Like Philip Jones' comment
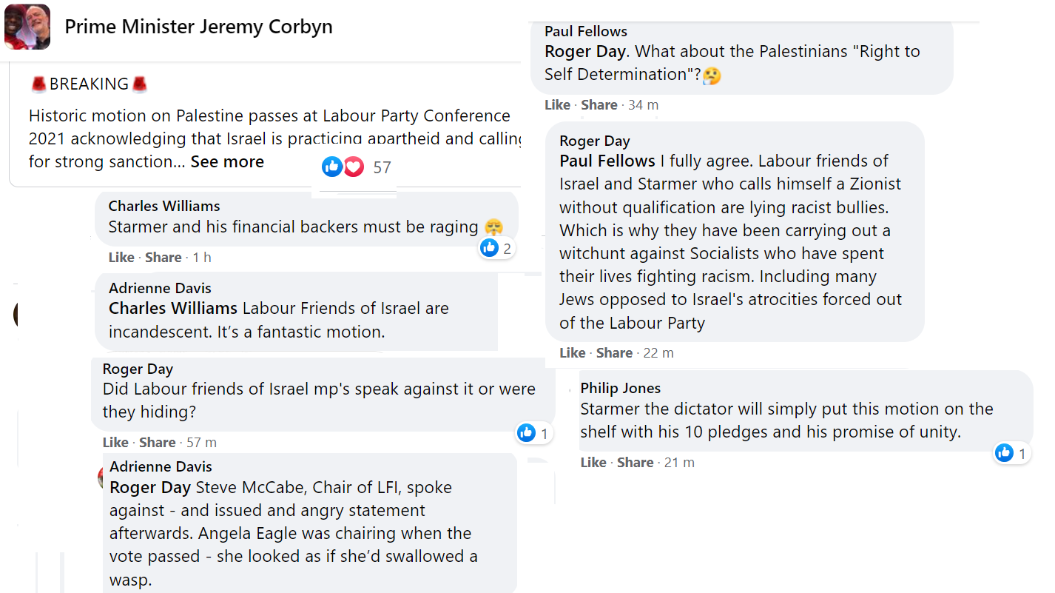 (593, 463)
